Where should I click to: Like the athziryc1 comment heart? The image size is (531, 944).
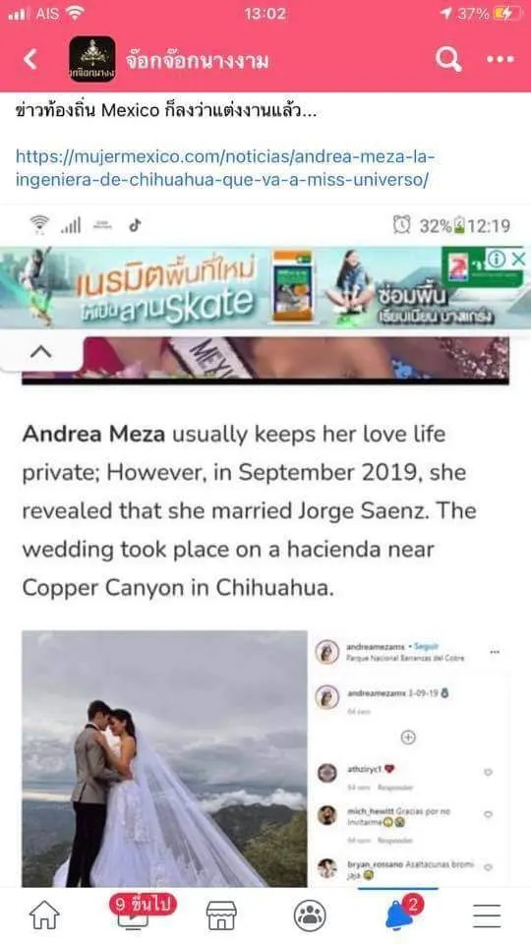click(488, 773)
